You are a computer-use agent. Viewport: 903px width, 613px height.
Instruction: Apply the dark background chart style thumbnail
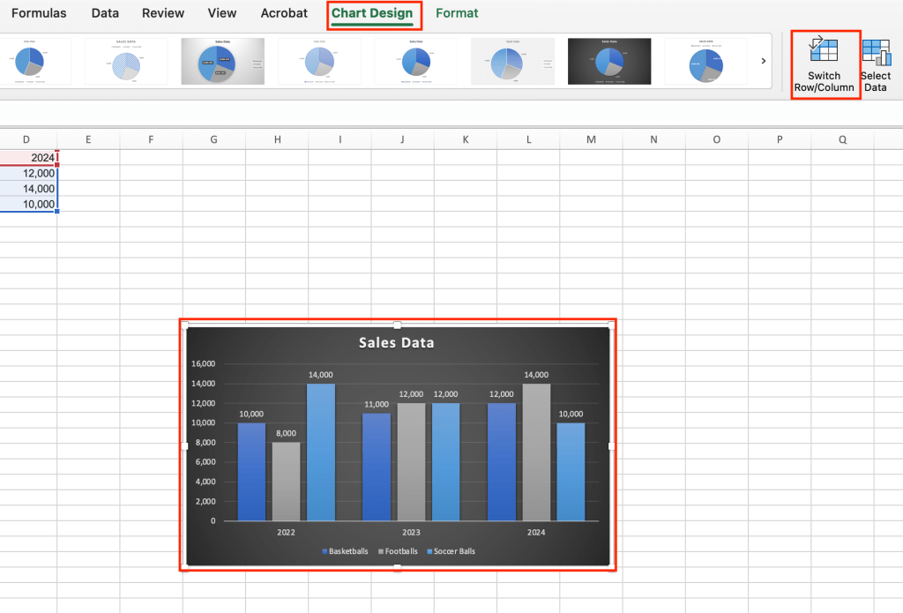(609, 61)
